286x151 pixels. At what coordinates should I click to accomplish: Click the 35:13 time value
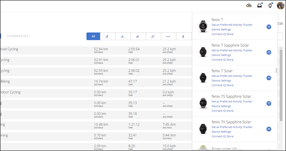click(x=132, y=103)
